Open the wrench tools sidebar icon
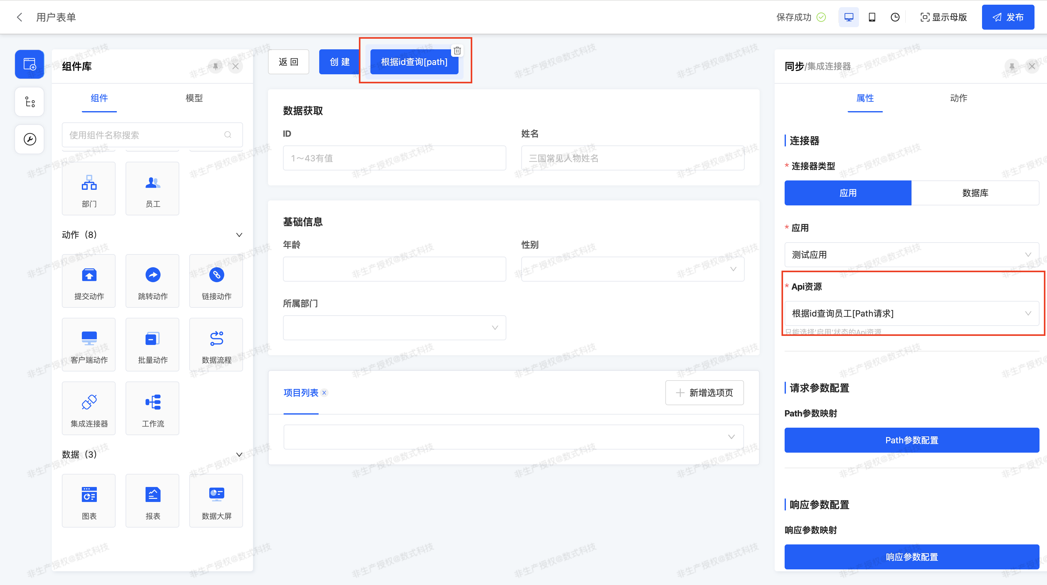Screen dimensions: 1047x585 tap(30, 139)
